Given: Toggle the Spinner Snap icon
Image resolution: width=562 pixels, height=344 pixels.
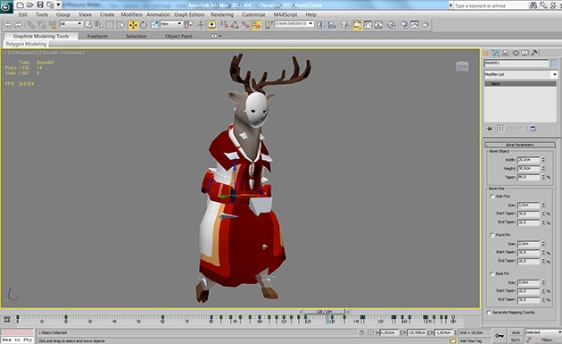Looking at the screenshot, I should pyautogui.click(x=256, y=25).
